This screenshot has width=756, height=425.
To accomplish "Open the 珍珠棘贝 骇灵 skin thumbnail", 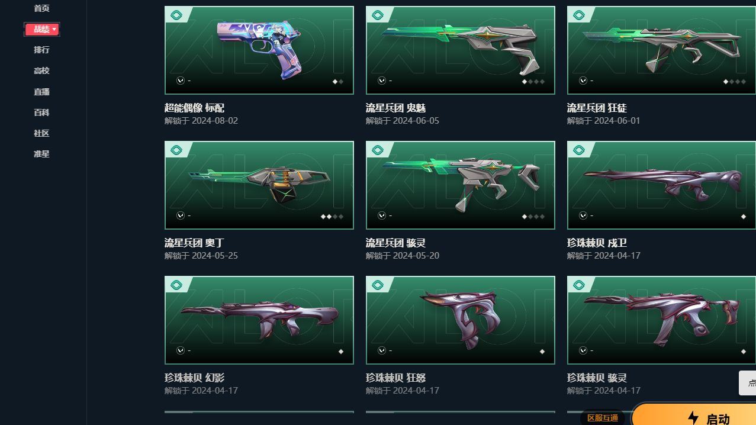I will [661, 320].
